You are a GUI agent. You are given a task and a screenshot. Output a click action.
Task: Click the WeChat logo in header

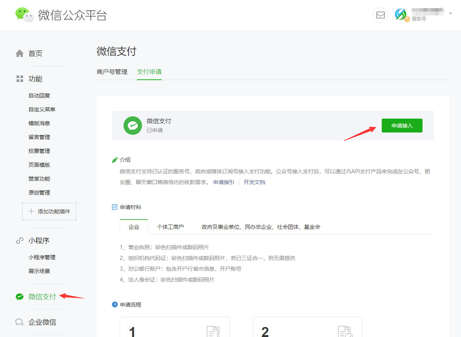click(25, 15)
